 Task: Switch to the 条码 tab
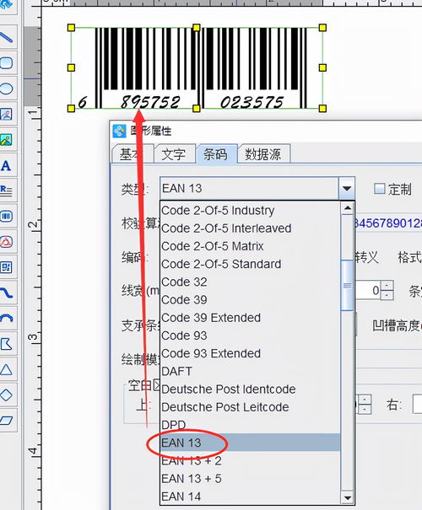(x=216, y=154)
